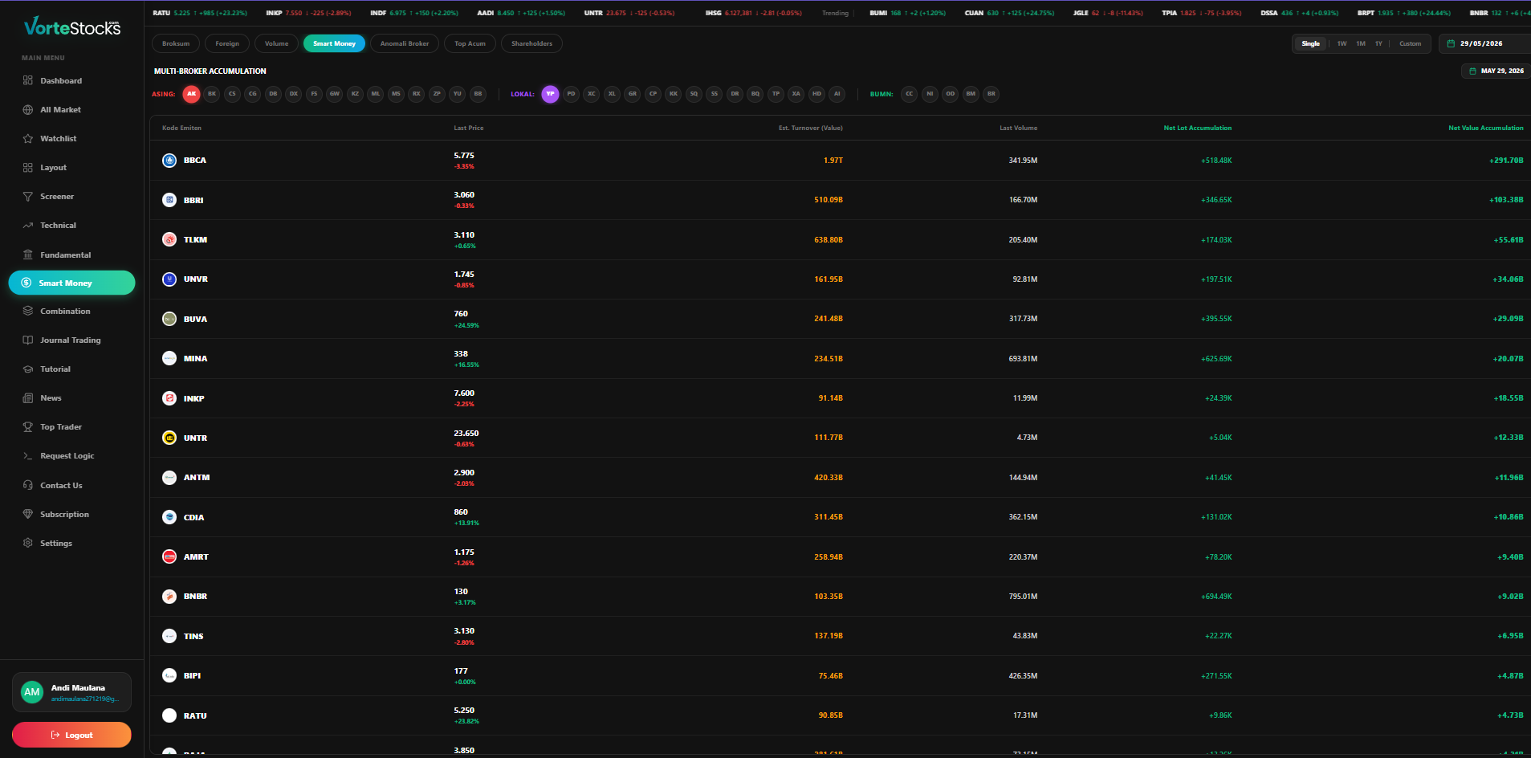Open the Dashboard grid icon in sidebar
Screen dimensions: 1531x758
pyautogui.click(x=28, y=80)
